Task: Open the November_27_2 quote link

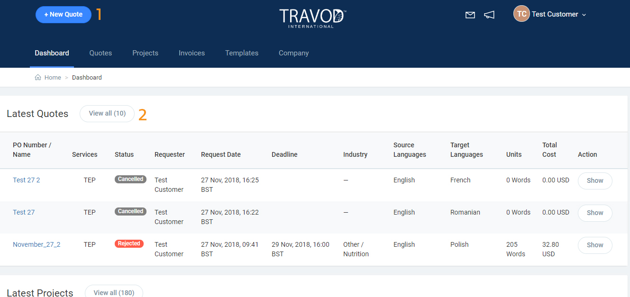Action: coord(37,244)
